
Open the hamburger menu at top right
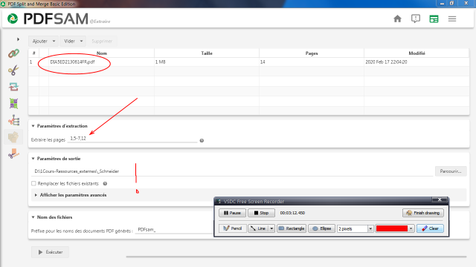click(x=452, y=19)
